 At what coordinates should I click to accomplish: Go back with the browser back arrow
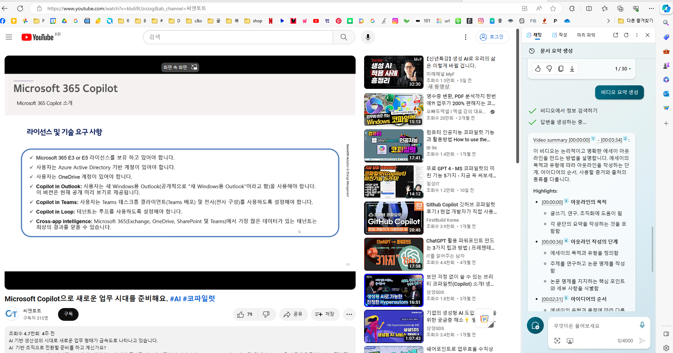pos(5,8)
